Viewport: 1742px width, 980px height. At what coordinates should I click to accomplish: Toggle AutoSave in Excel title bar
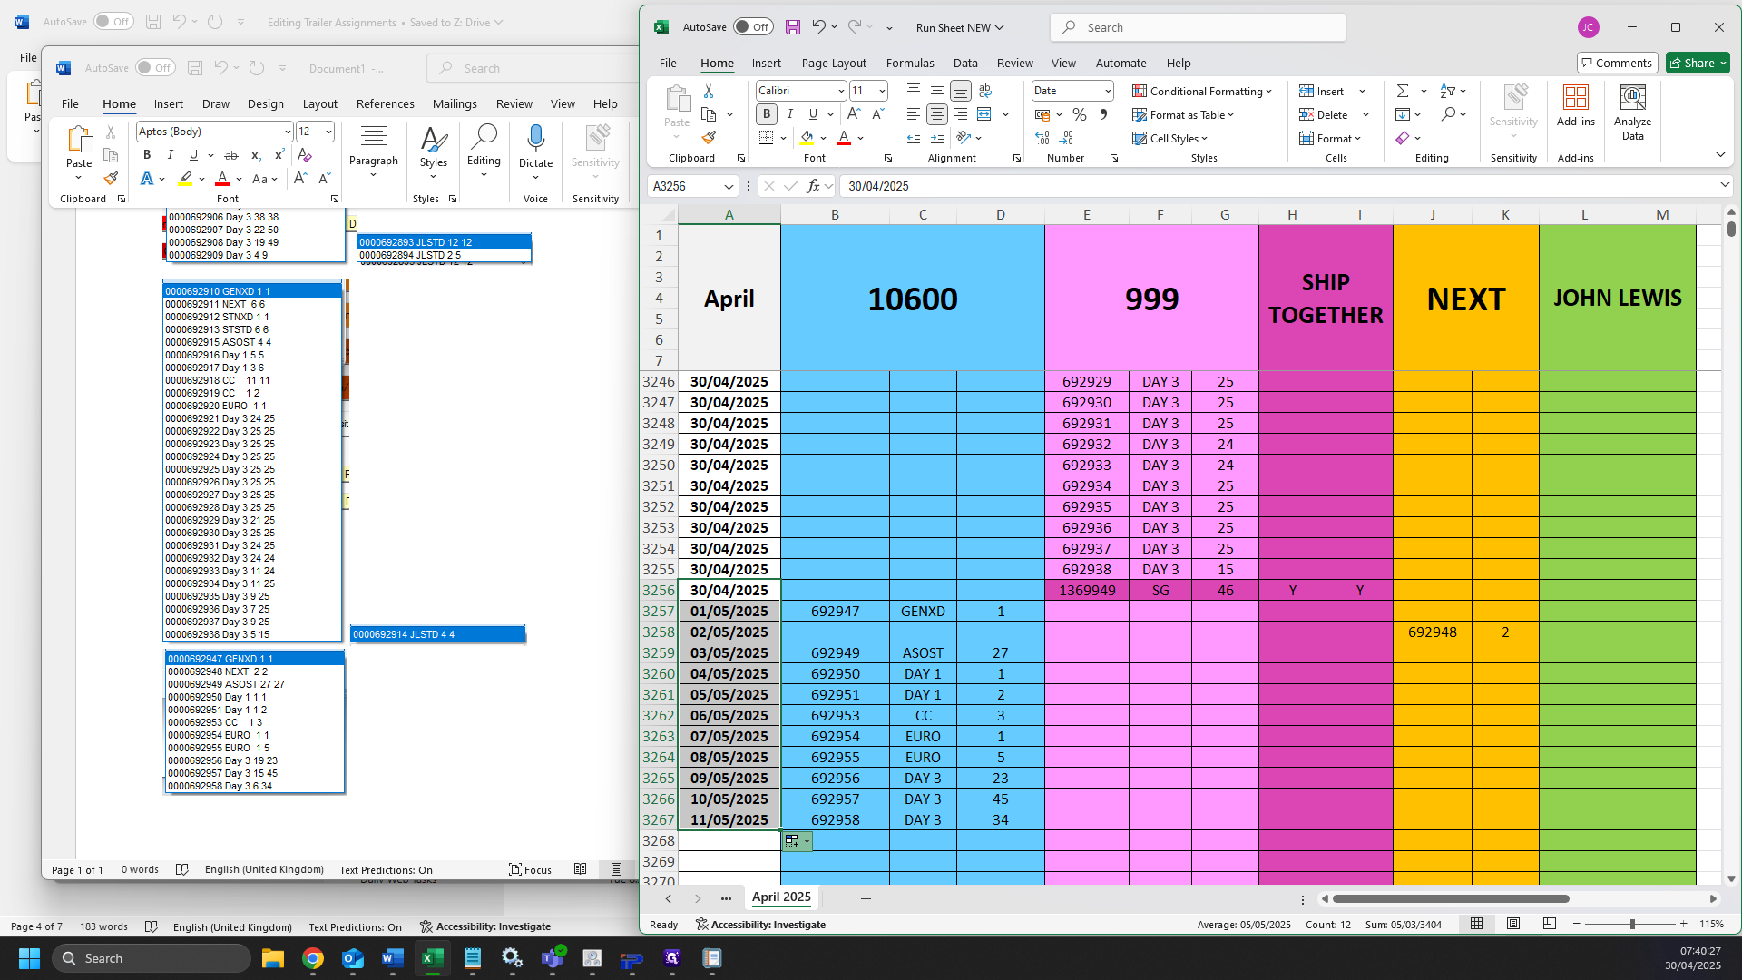click(x=753, y=27)
